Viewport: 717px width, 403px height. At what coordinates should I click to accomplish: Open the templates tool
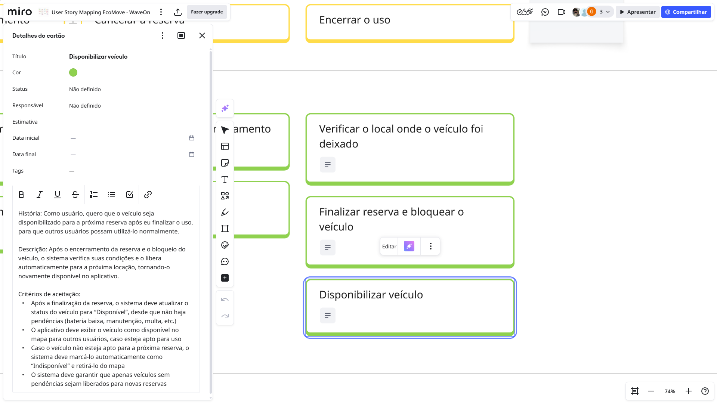click(x=225, y=146)
